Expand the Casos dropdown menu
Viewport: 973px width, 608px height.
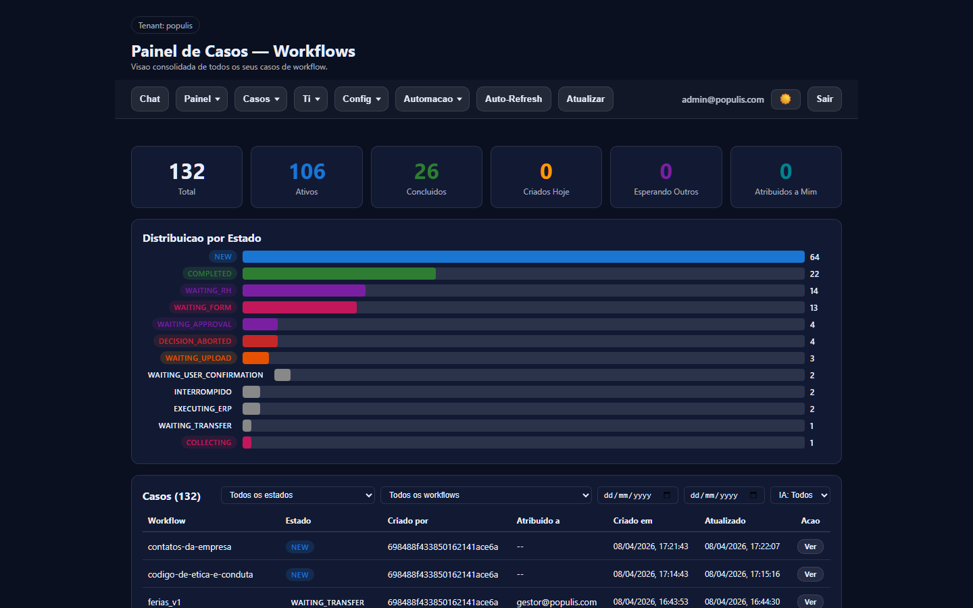(260, 99)
